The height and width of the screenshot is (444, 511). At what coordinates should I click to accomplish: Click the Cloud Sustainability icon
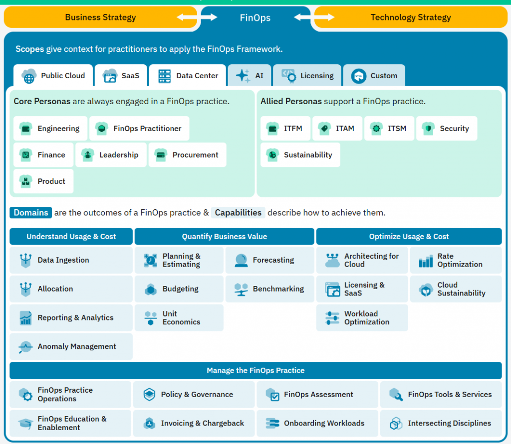pyautogui.click(x=426, y=290)
